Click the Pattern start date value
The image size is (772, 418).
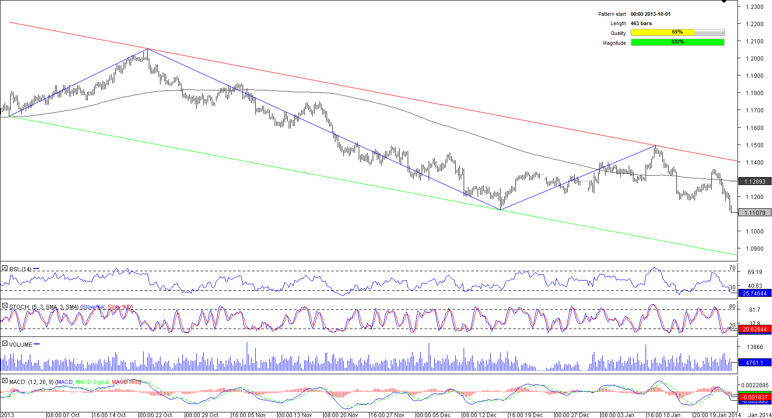(650, 14)
